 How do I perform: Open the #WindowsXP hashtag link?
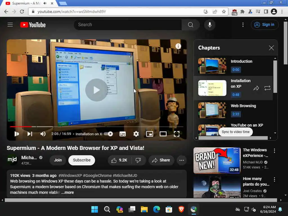(x=70, y=175)
